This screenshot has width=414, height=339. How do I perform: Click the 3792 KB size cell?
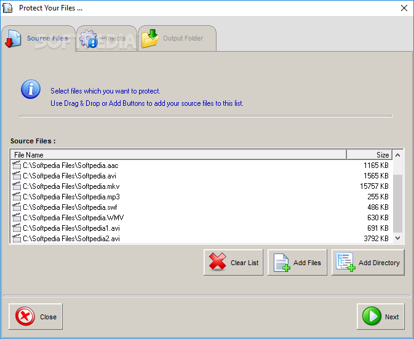click(376, 239)
